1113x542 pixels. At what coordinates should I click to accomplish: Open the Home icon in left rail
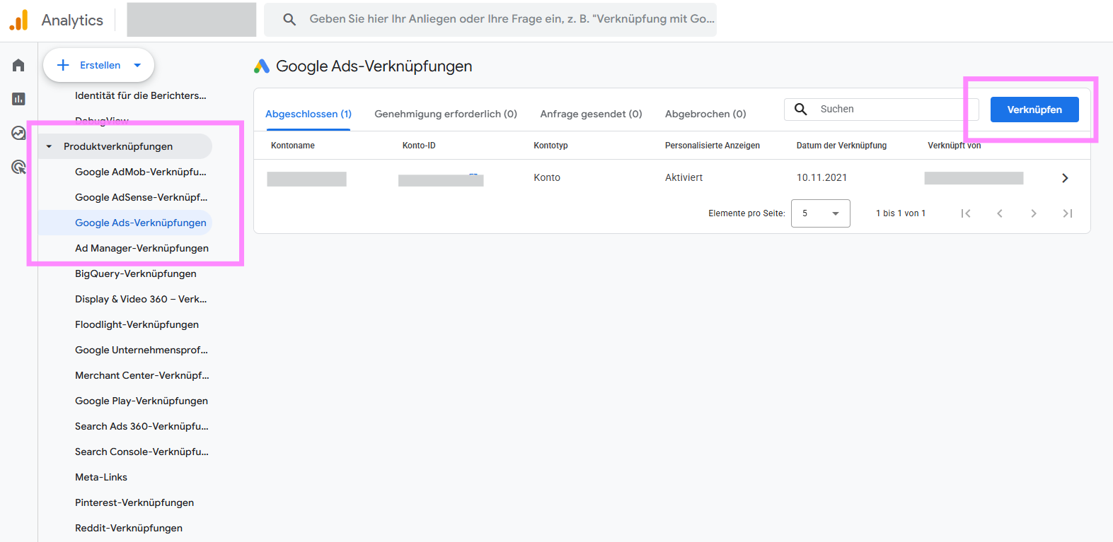[x=18, y=65]
